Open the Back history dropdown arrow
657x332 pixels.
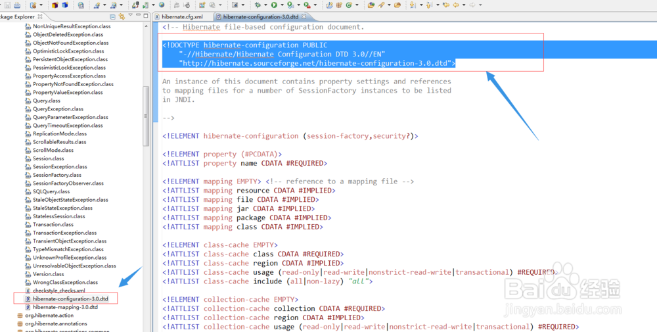[464, 5]
